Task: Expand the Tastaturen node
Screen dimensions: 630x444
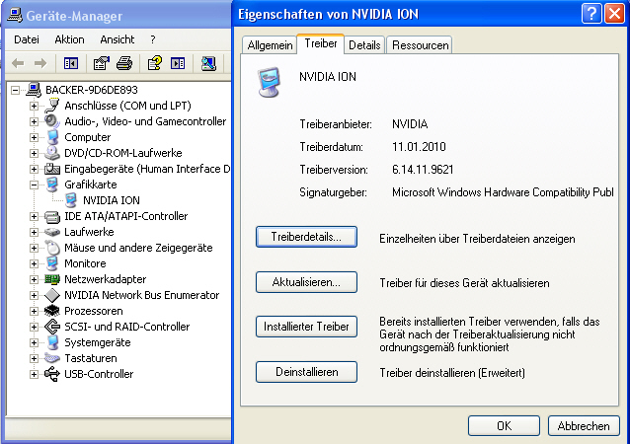Action: coord(35,358)
